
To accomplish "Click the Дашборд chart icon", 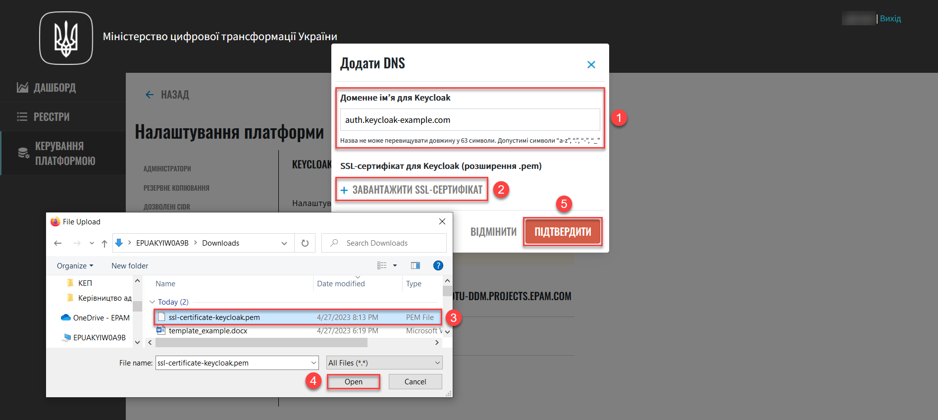I will (x=22, y=88).
